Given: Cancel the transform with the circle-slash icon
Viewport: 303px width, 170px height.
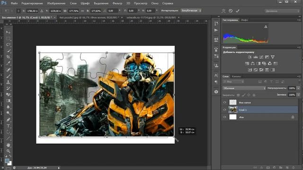Looking at the screenshot, I should (x=231, y=11).
